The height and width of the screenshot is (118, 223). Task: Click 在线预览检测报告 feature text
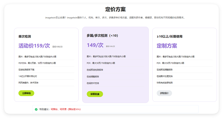tap(95, 70)
